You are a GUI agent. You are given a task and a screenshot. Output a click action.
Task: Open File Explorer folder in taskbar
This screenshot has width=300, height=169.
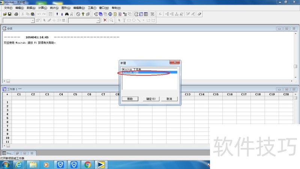[33, 165]
